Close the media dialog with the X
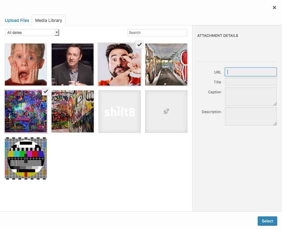This screenshot has width=282, height=229. click(274, 8)
